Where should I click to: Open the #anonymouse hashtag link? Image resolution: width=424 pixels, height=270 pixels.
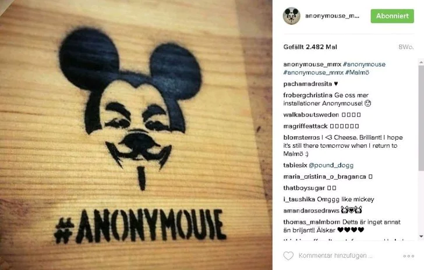click(x=364, y=65)
